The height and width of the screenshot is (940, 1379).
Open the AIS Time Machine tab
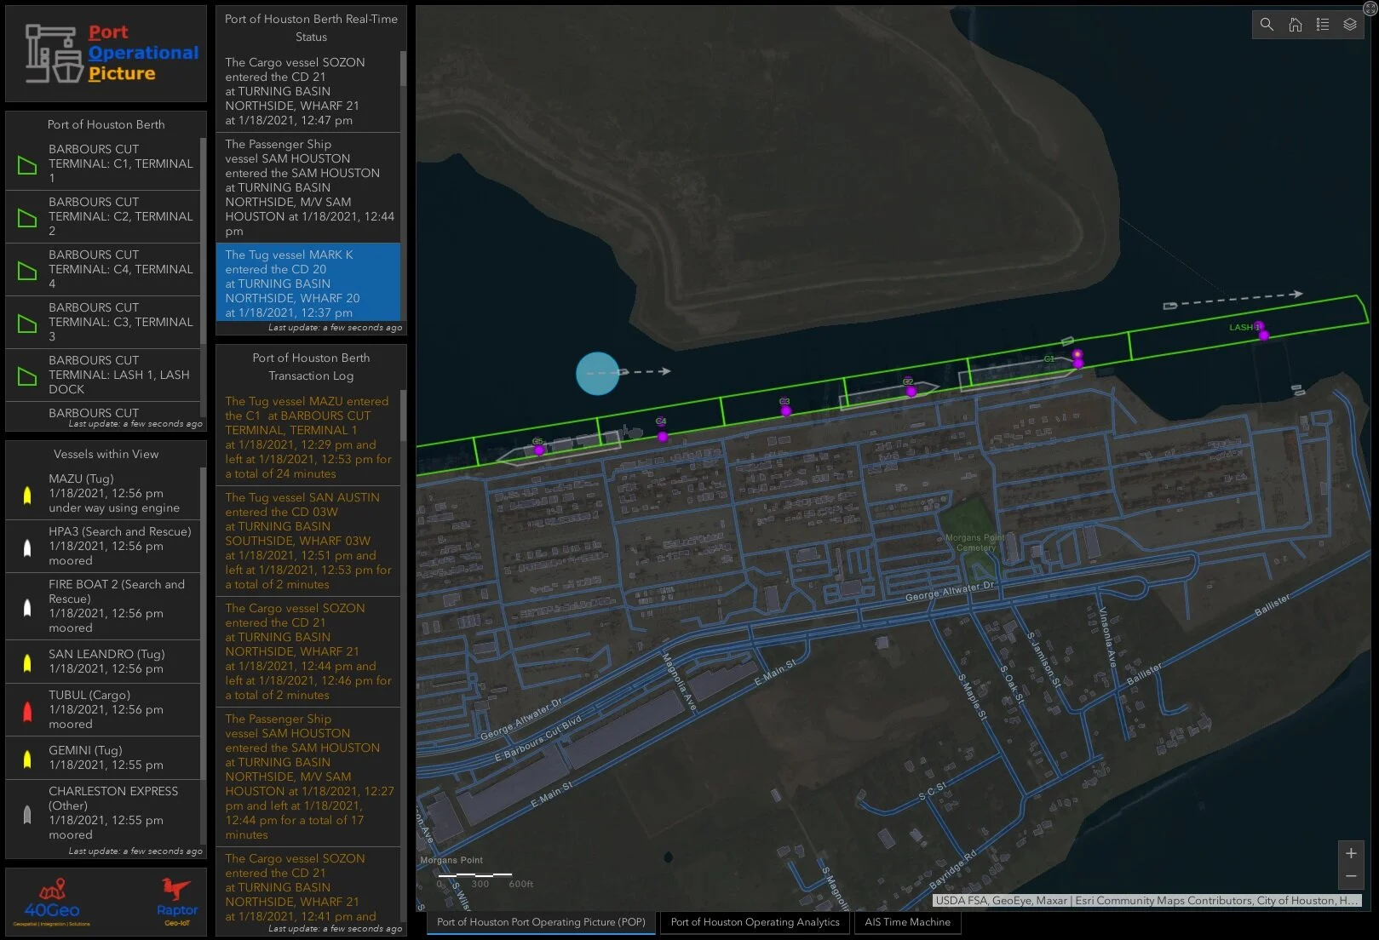click(x=907, y=922)
